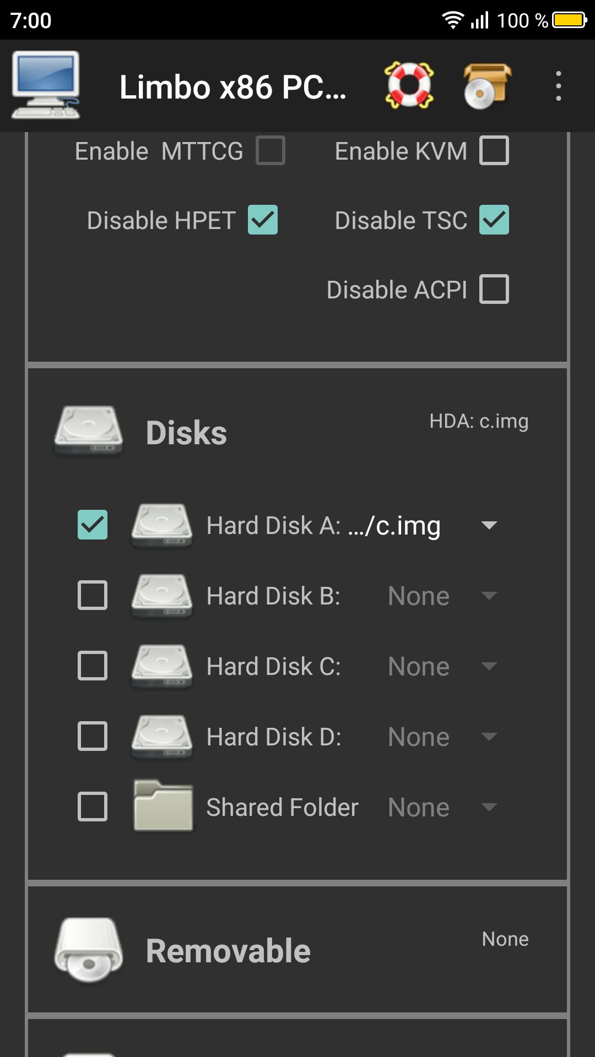This screenshot has height=1057, width=595.
Task: Tap the Limbo computer app icon
Action: 46,85
